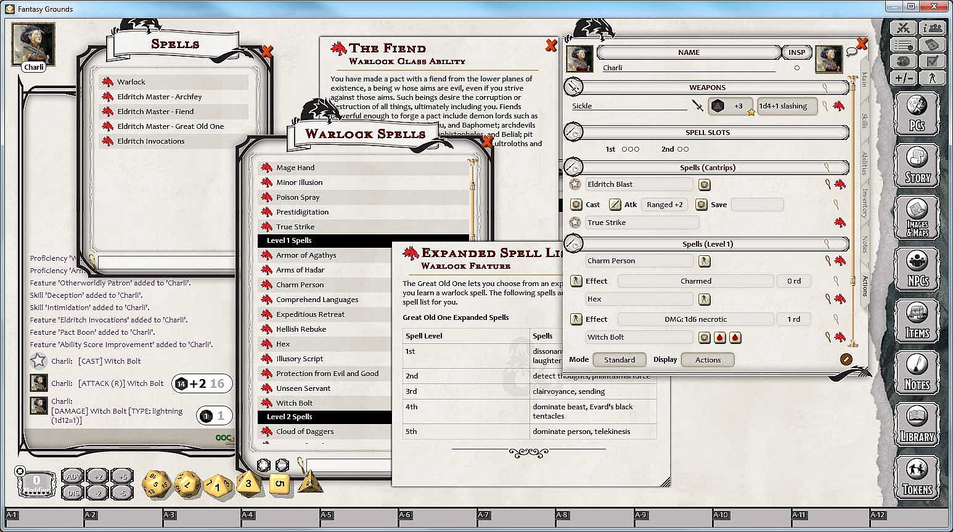The width and height of the screenshot is (953, 532).
Task: Open the magnifier detail icon for Sickle
Action: point(825,106)
